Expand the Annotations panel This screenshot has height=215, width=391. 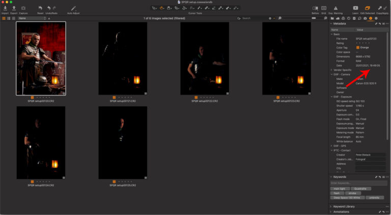[331, 212]
